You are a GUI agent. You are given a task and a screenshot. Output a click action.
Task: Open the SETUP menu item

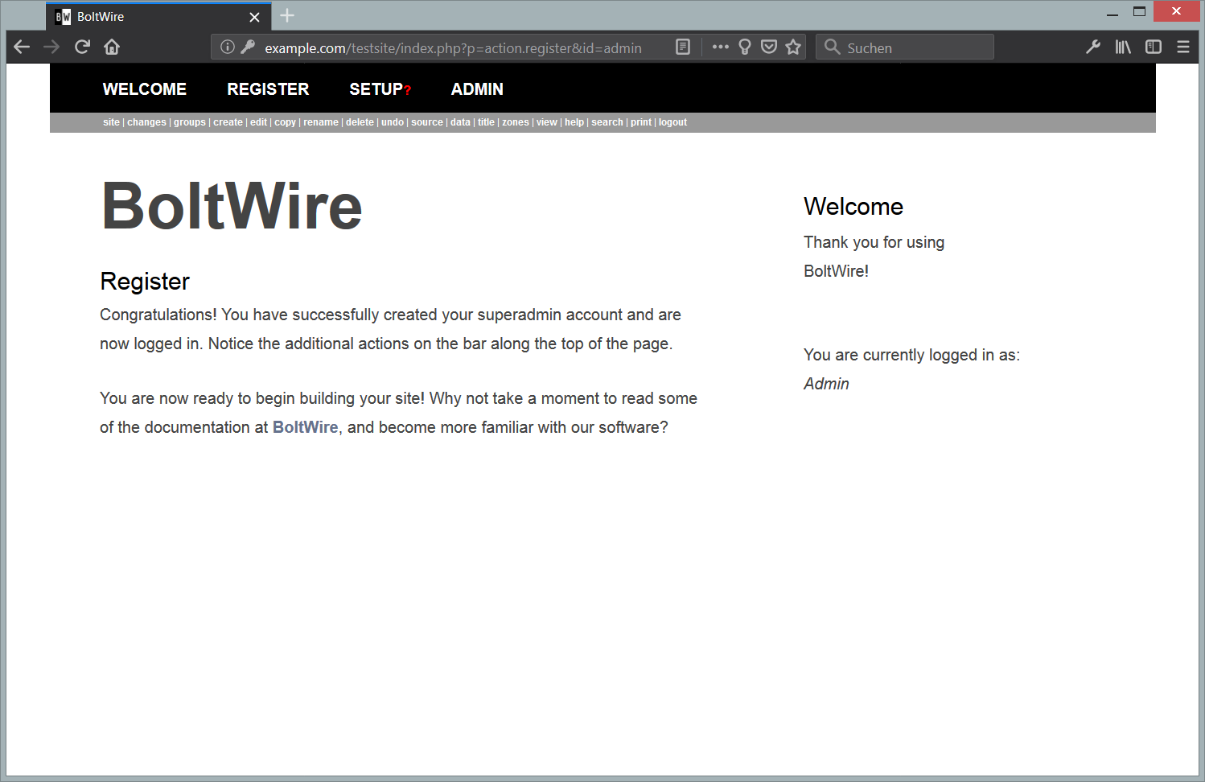[376, 89]
